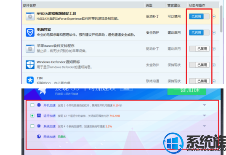Click the 开机加速 power icon
Image resolution: width=226 pixels, height=155 pixels.
(x=39, y=105)
